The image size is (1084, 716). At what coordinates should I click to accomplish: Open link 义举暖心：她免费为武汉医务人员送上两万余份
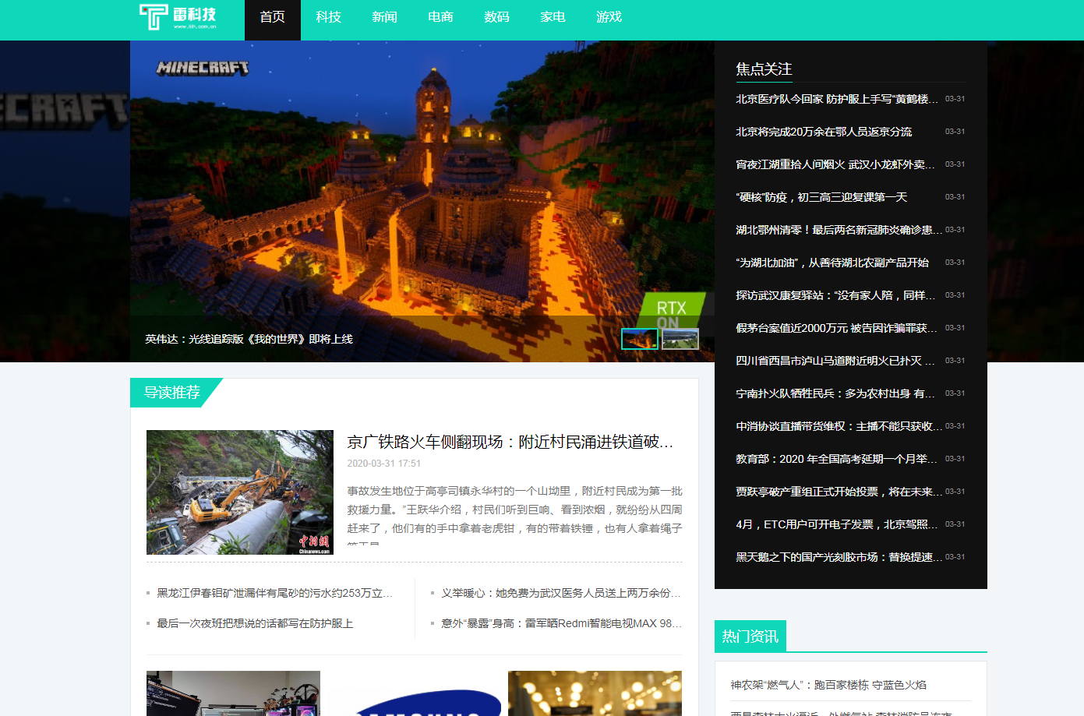561,593
